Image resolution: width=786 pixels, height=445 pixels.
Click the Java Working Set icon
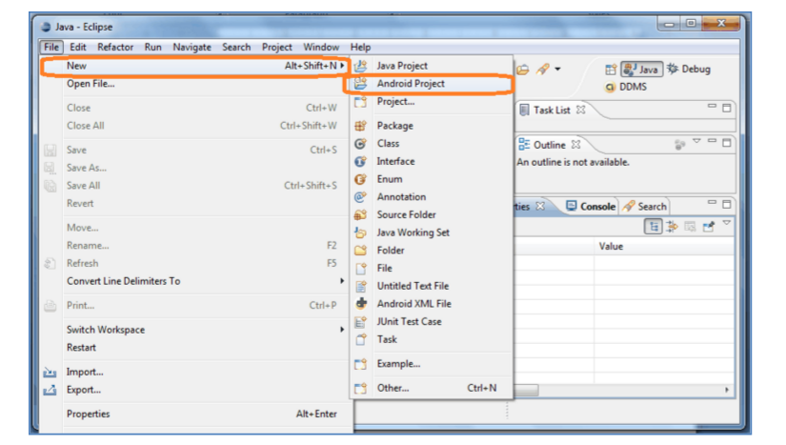pyautogui.click(x=360, y=233)
